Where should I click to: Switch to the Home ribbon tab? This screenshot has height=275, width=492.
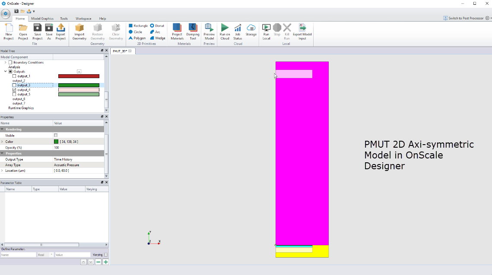[20, 19]
